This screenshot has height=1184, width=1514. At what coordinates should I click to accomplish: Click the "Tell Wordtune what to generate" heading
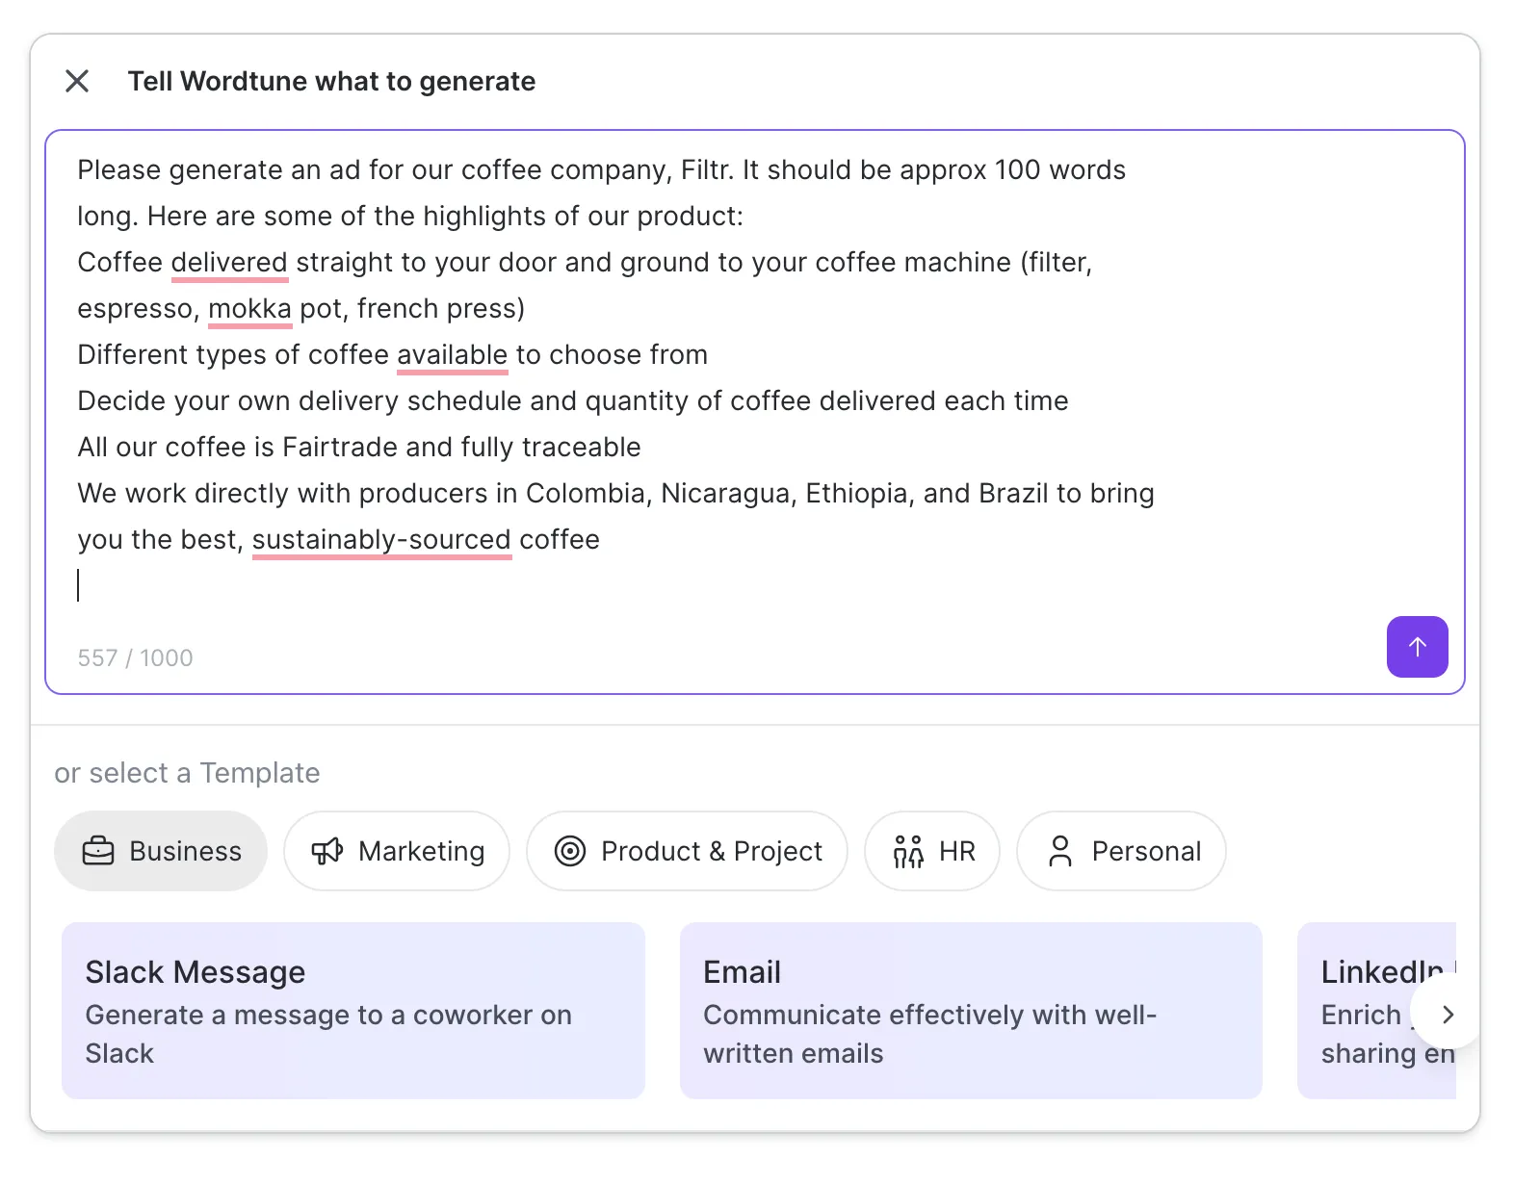(331, 81)
